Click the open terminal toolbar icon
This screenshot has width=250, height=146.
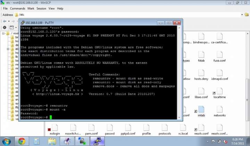[x=12, y=27]
